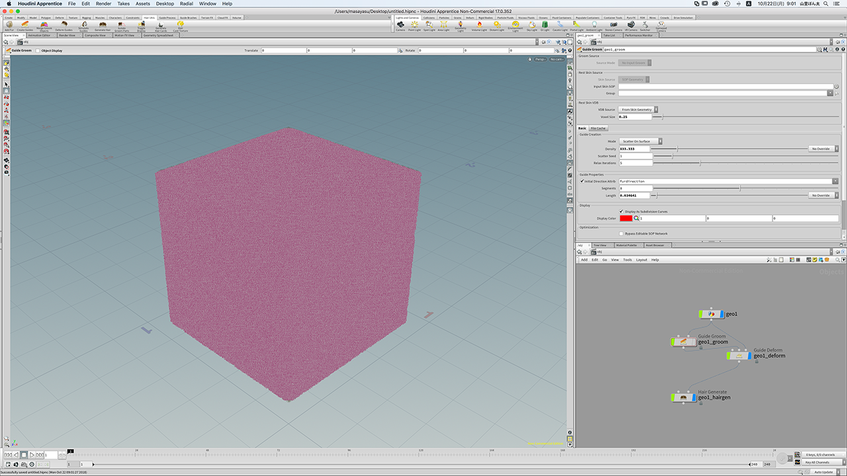Click the Camera shelf tool
847x476 pixels.
400,24
